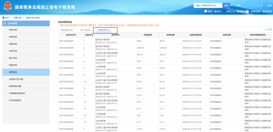
Task: Click 扣款序号 cell with value 14
Action: [89, 81]
